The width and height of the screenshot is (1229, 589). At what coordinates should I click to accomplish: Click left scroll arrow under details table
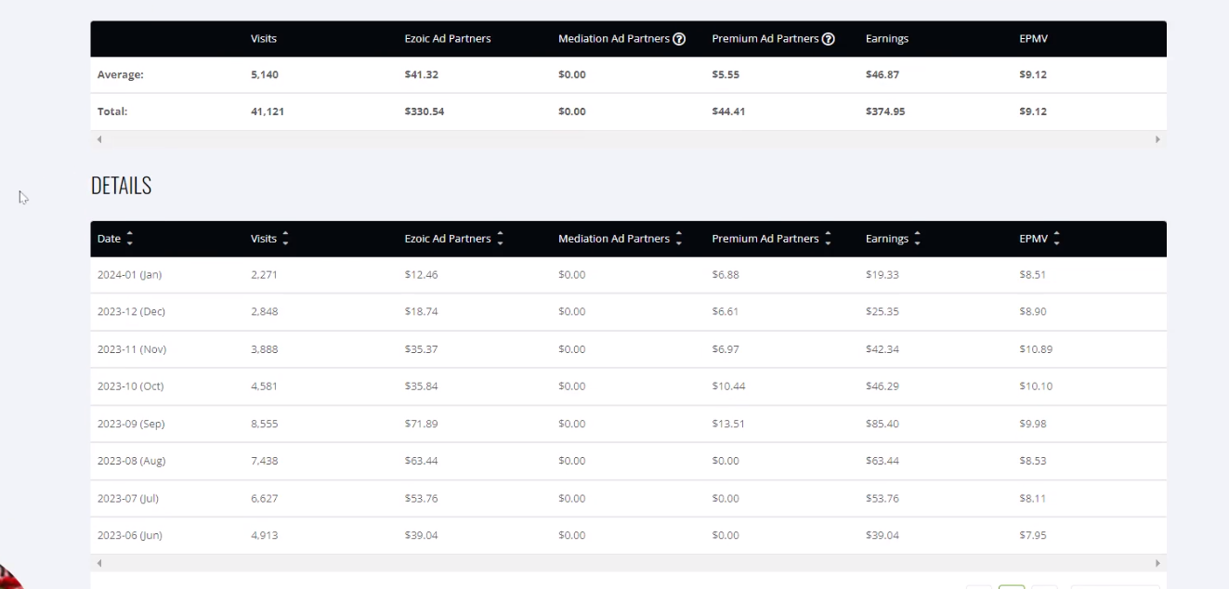(100, 563)
